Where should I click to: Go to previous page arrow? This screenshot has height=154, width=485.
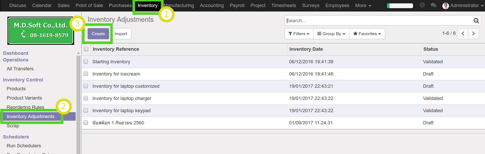pyautogui.click(x=463, y=33)
